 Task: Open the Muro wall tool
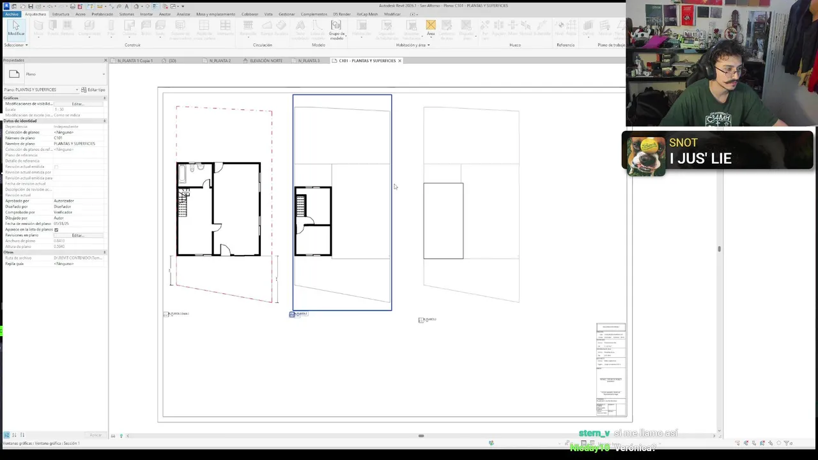pyautogui.click(x=38, y=28)
